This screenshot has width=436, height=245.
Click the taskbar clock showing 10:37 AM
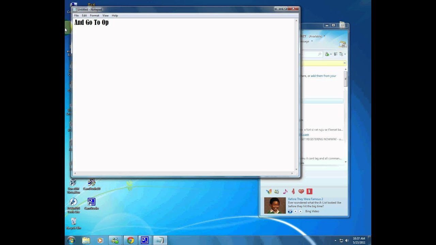coord(359,241)
